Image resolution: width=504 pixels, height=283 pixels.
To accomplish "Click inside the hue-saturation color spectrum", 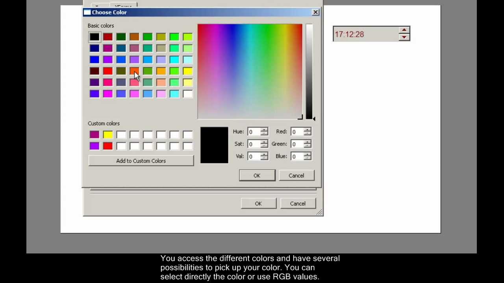I will coord(250,72).
